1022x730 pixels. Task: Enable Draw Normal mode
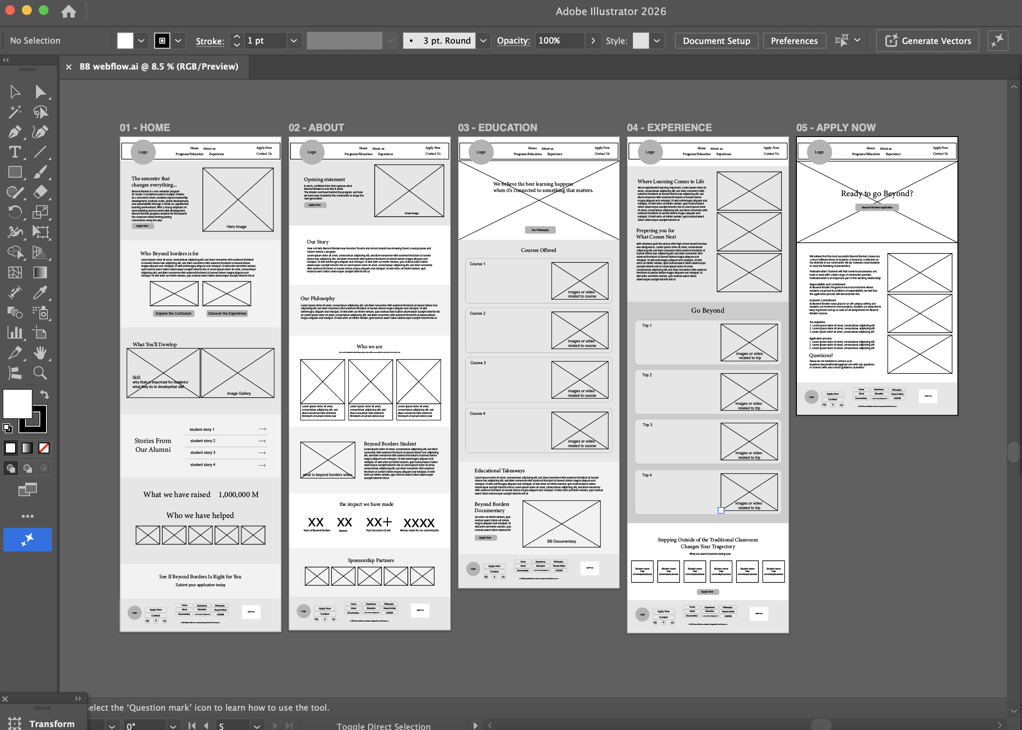pyautogui.click(x=10, y=469)
